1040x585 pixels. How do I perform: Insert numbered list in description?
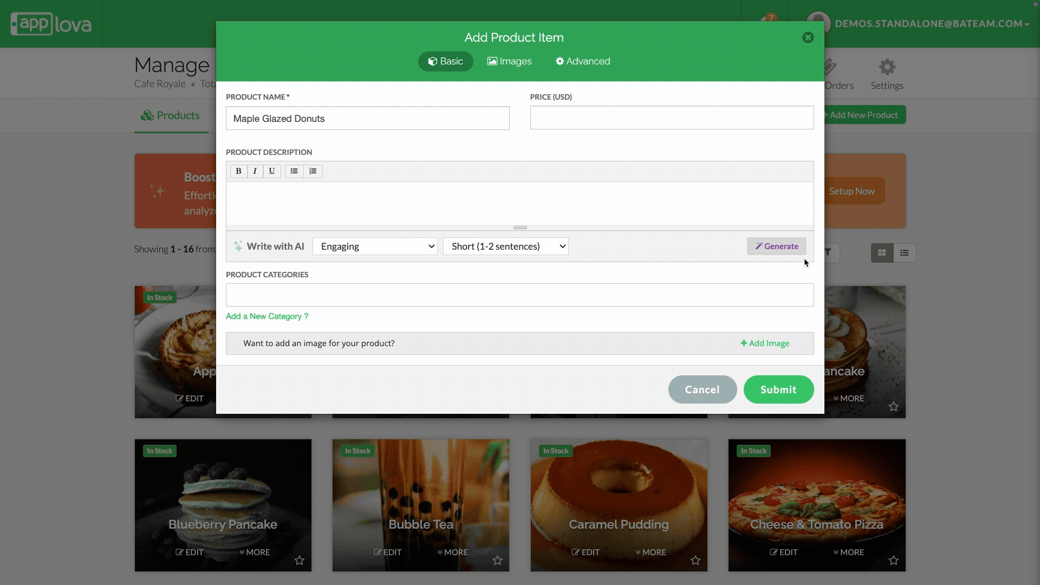(313, 171)
